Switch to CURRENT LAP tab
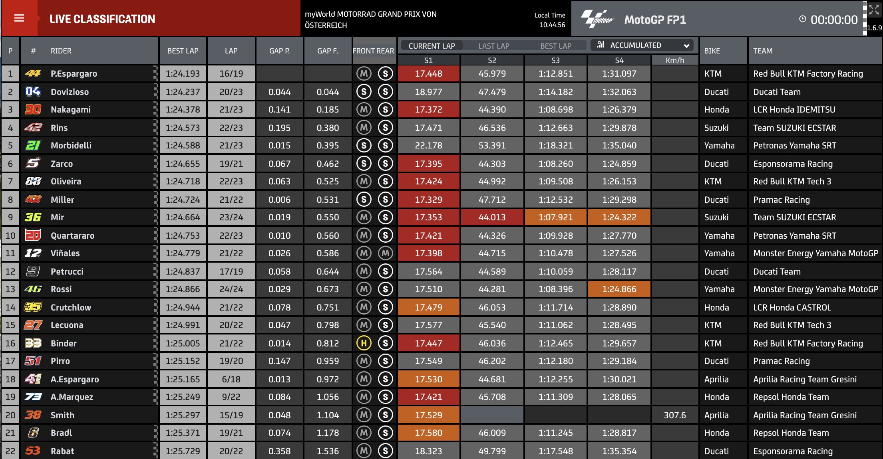883x459 pixels. tap(432, 46)
